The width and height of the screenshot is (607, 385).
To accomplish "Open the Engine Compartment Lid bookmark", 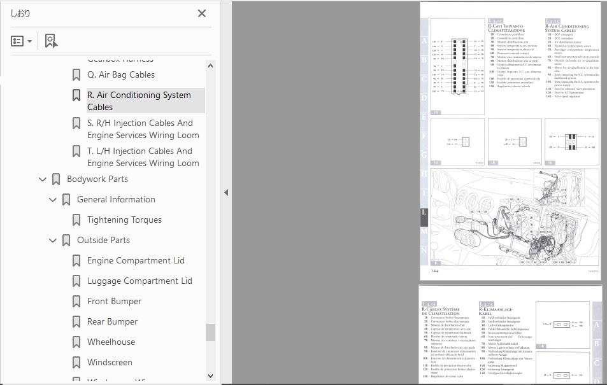I will (136, 260).
